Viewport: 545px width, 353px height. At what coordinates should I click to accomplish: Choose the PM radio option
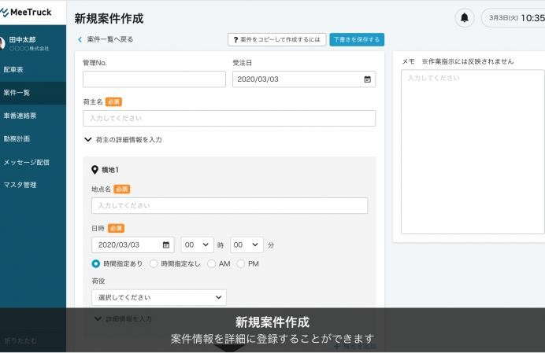(241, 264)
